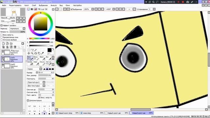
Task: Click the black foreground color swatch
Action: 50,50
